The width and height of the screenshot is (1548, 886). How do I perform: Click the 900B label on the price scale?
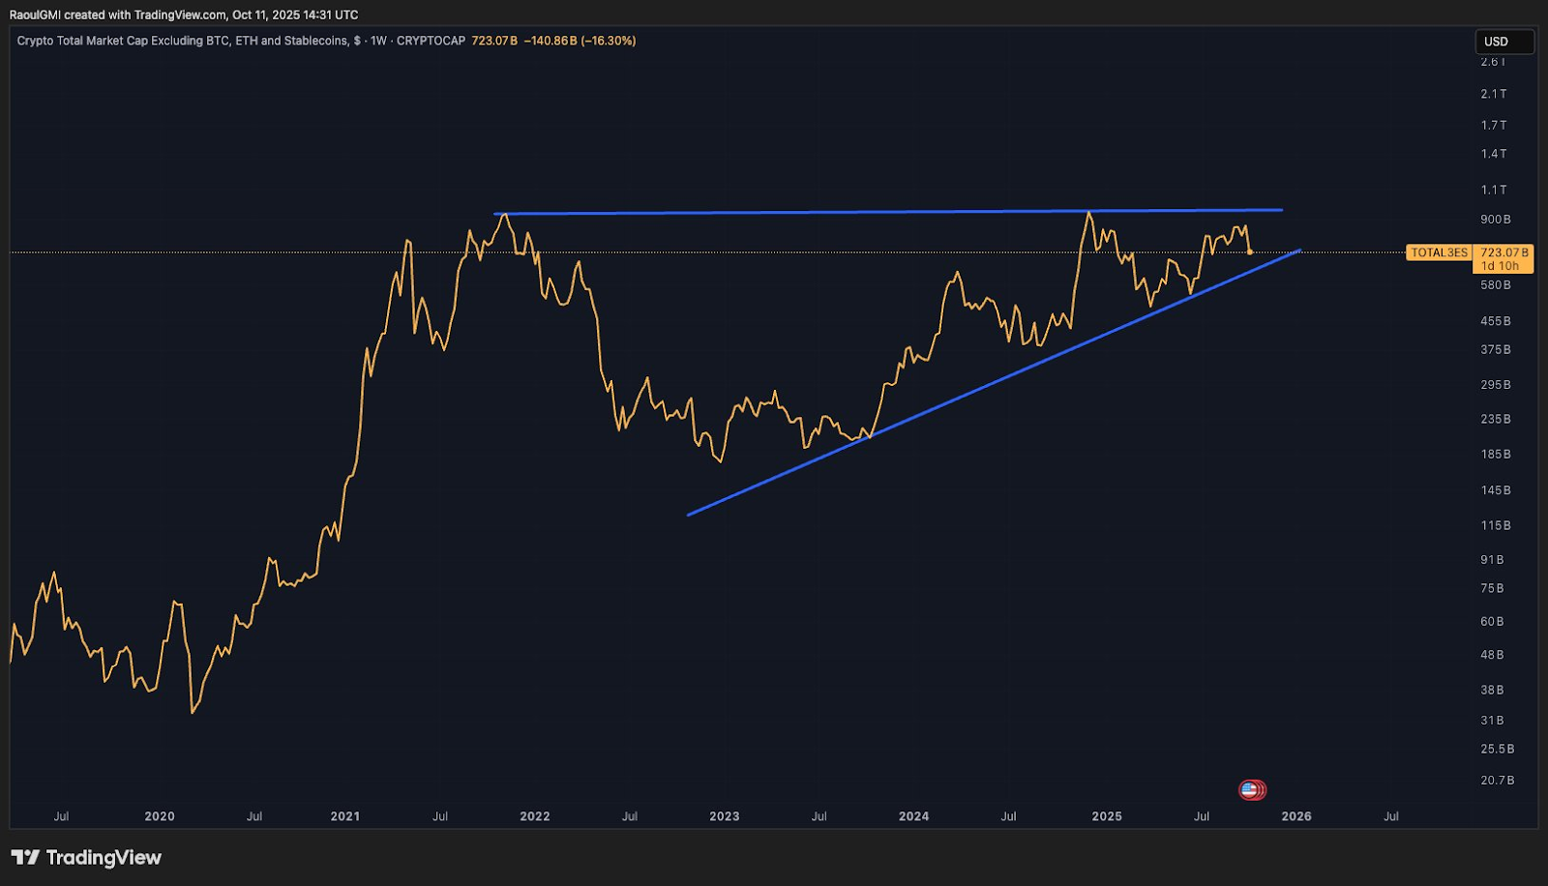point(1495,220)
